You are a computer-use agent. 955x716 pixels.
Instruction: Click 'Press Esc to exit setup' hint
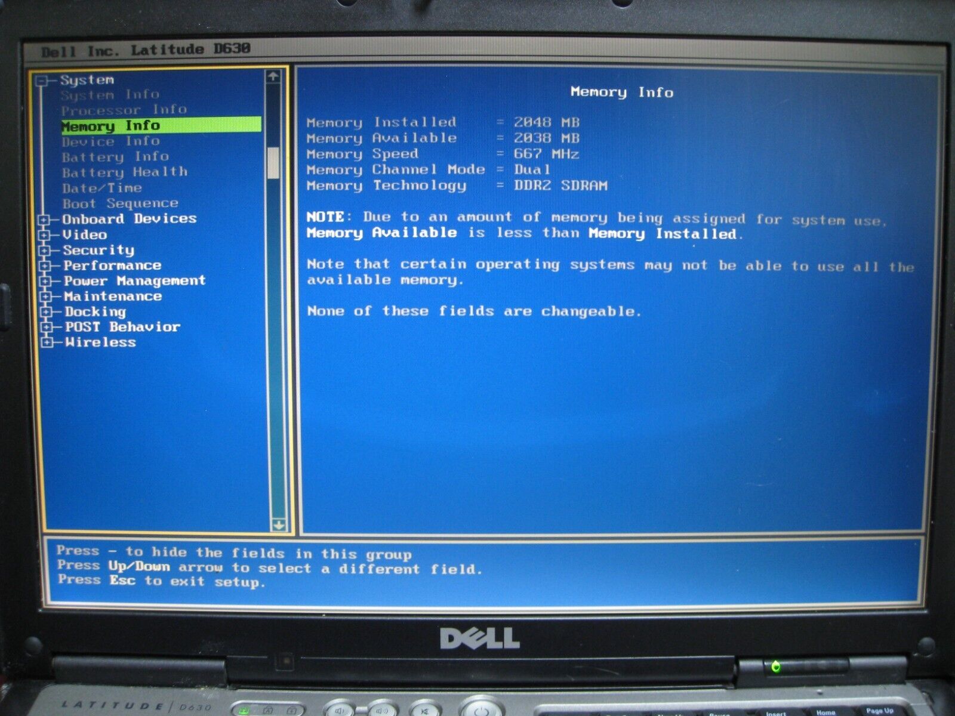point(161,581)
